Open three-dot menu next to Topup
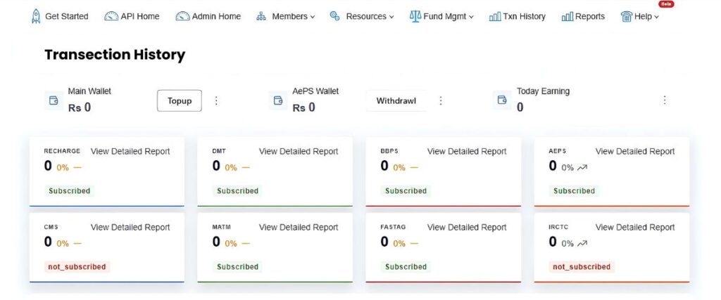This screenshot has width=721, height=300. pos(216,100)
